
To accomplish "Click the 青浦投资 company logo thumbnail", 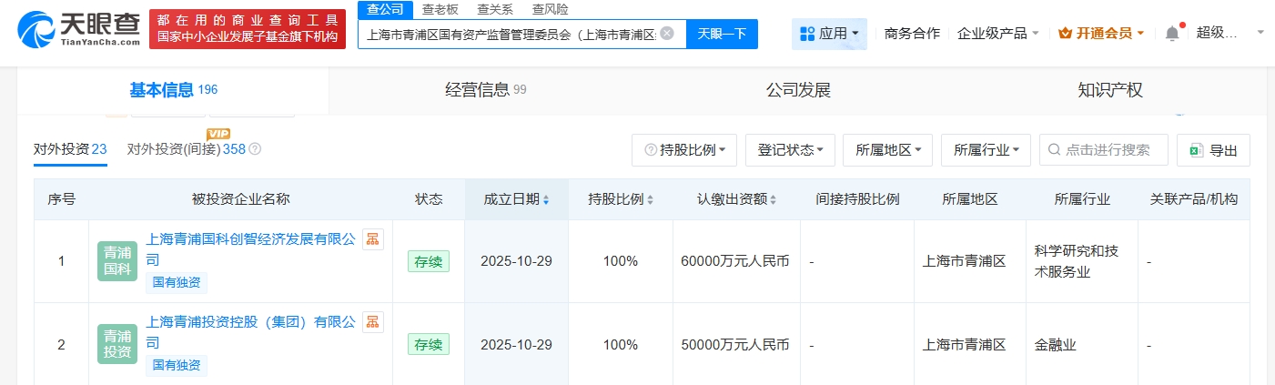I will tap(116, 344).
